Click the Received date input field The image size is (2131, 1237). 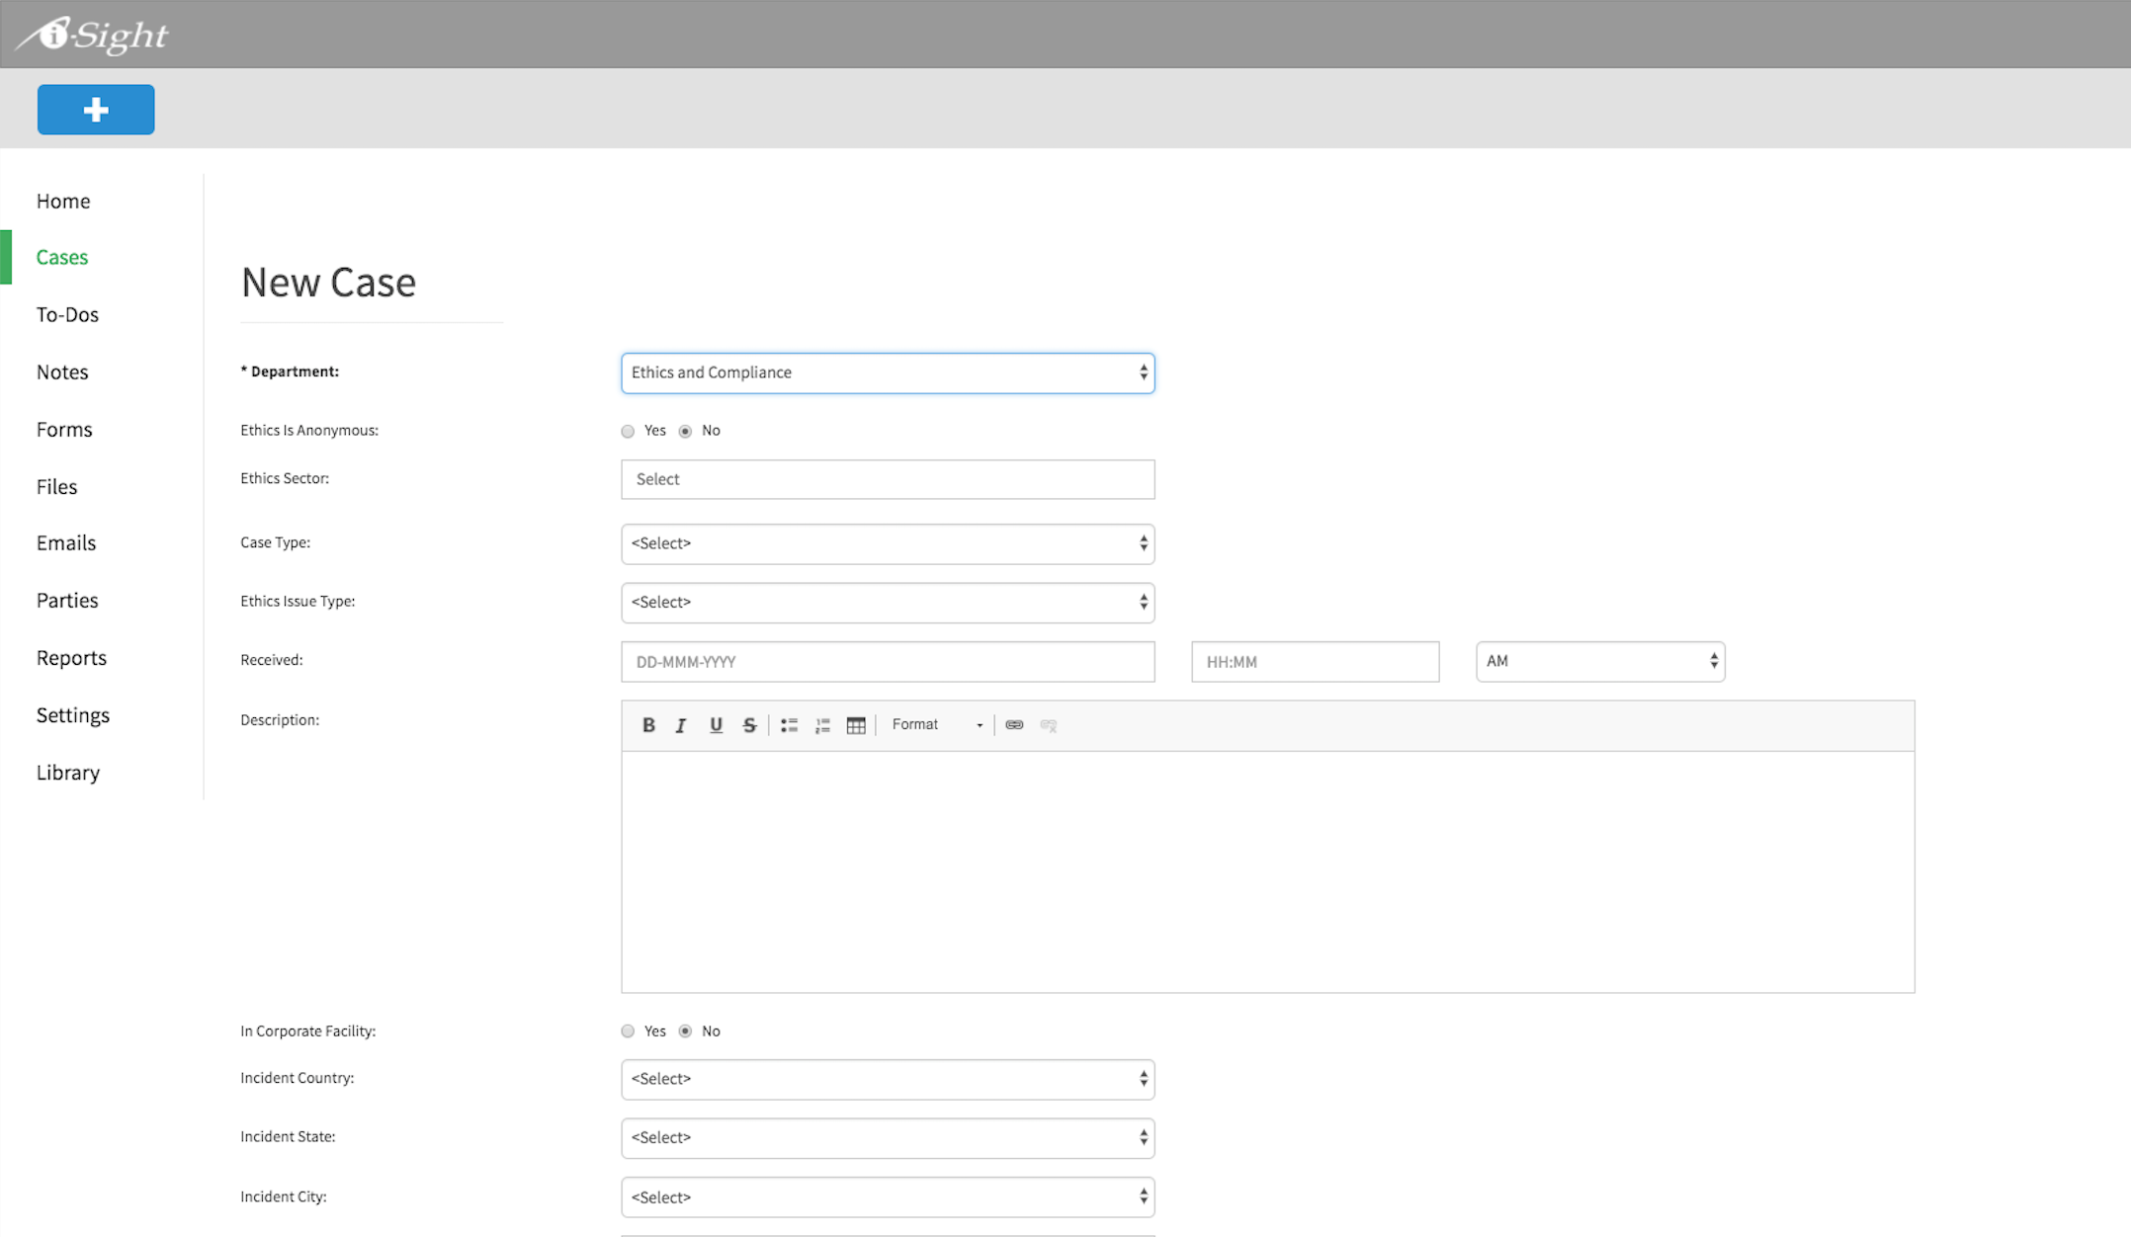point(887,662)
